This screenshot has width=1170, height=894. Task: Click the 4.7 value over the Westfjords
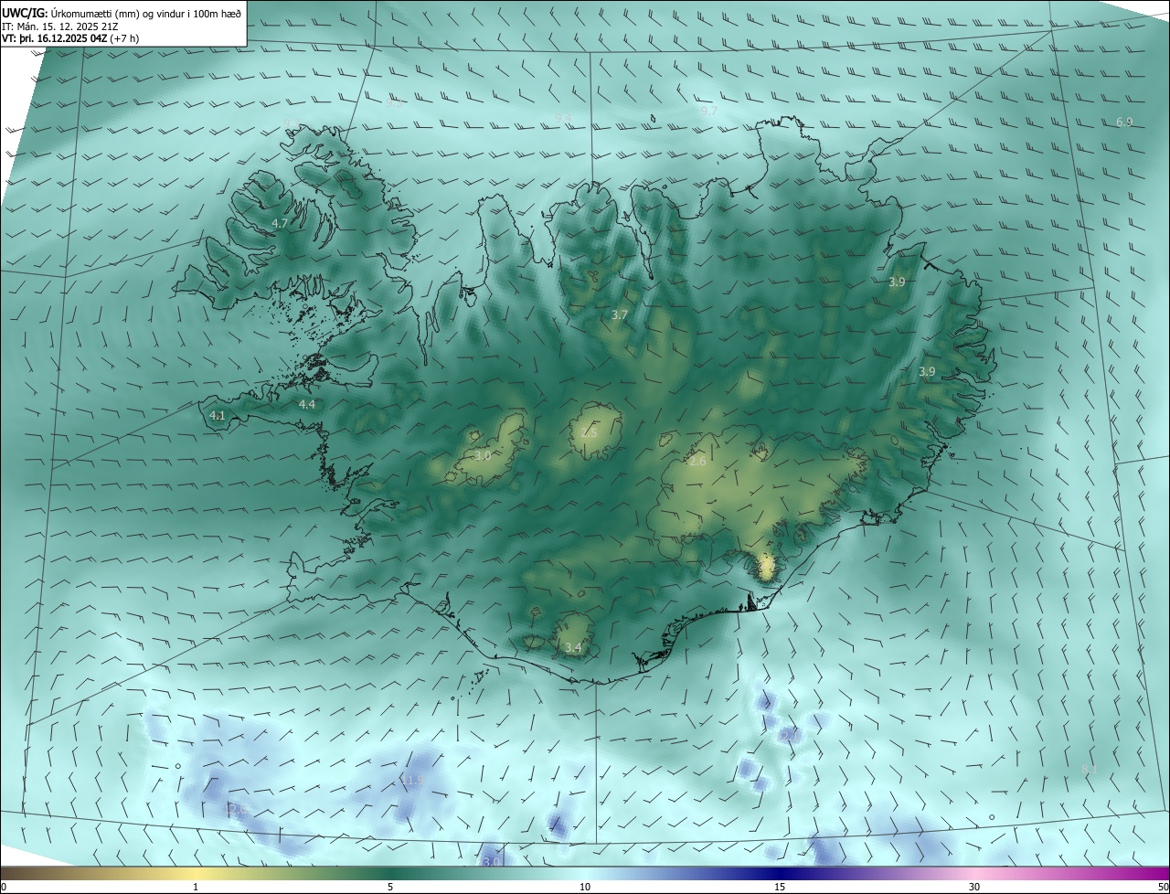280,223
